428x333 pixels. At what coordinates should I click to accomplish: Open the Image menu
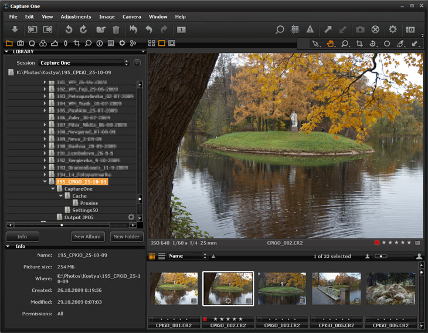[107, 16]
